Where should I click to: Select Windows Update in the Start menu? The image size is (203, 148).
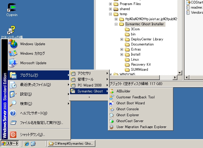coord(32,44)
